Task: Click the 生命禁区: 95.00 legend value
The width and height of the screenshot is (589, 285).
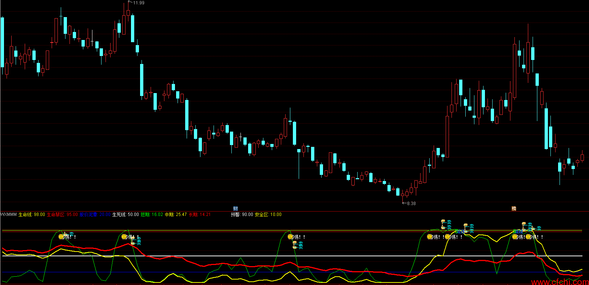Action: (x=63, y=214)
